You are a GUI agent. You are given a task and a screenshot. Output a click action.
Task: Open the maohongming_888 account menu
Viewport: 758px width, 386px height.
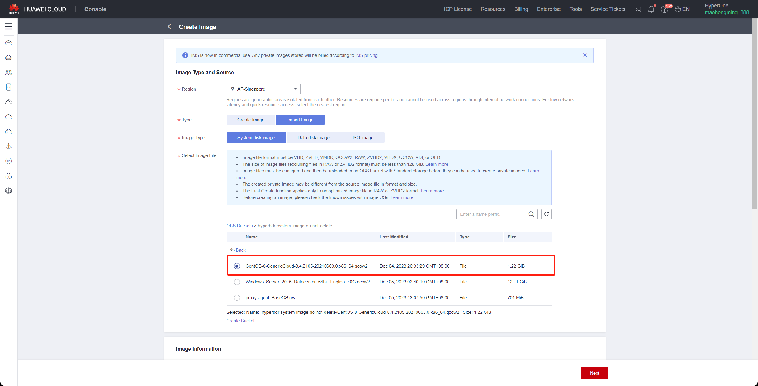[x=727, y=12]
